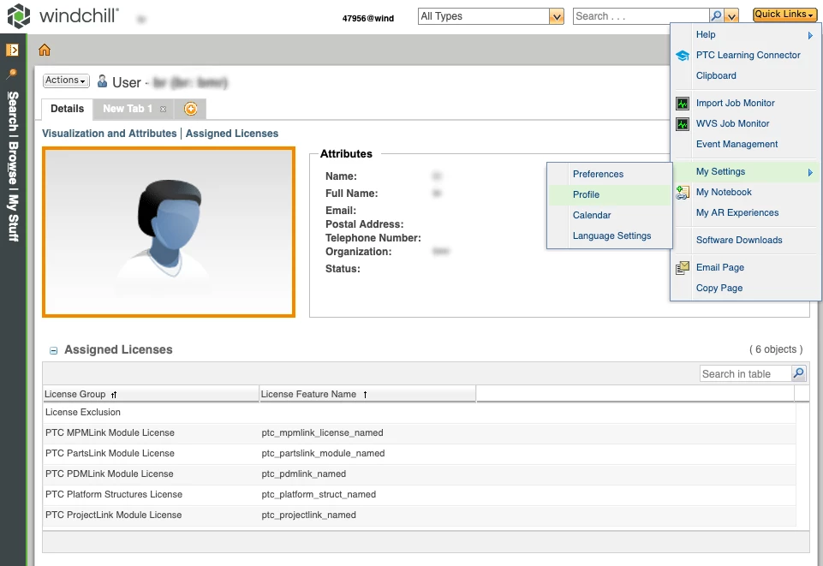Select Software Downloads menu item
Screen dimensions: 823x566
[x=738, y=241]
